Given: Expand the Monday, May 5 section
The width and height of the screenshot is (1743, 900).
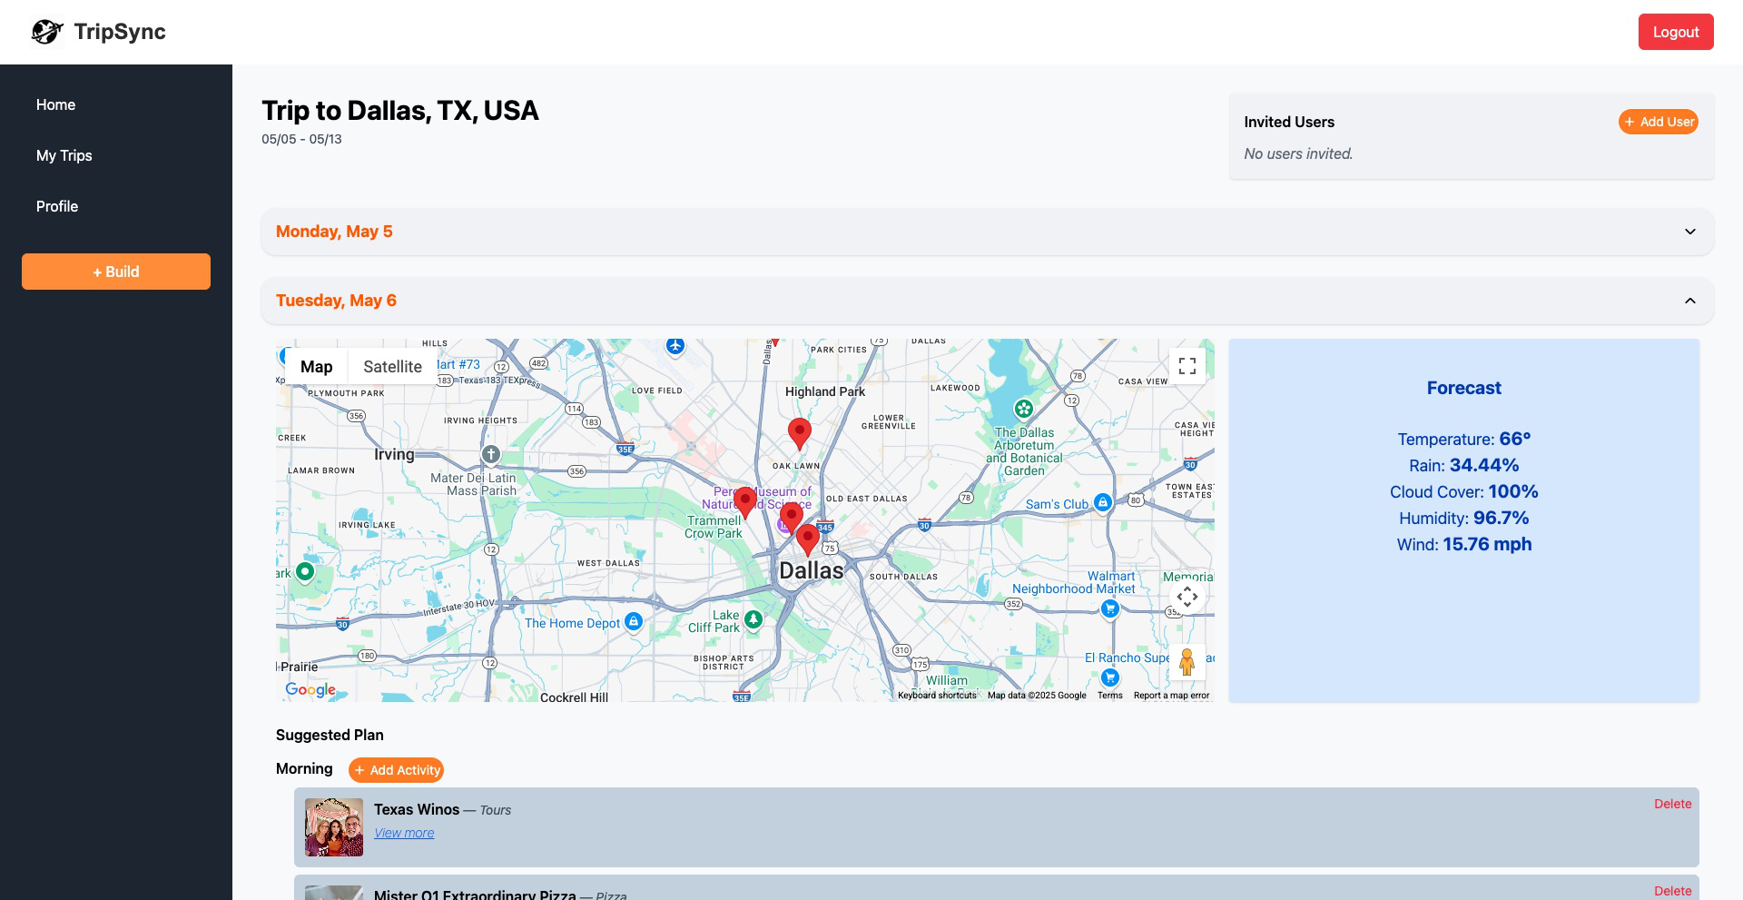Looking at the screenshot, I should tap(987, 232).
